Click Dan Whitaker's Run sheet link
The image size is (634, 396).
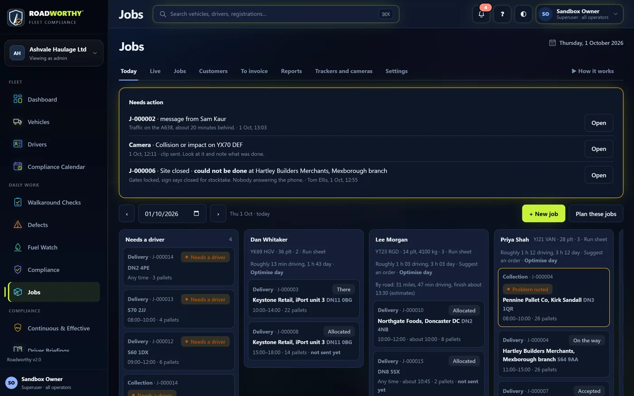pyautogui.click(x=314, y=252)
